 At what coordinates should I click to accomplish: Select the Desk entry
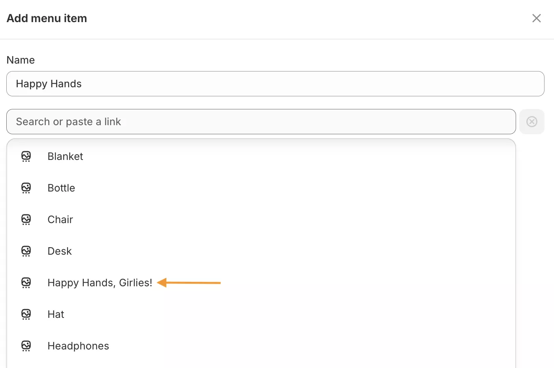[60, 251]
